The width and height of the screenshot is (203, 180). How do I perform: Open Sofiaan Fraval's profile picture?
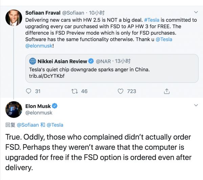pos(14,18)
